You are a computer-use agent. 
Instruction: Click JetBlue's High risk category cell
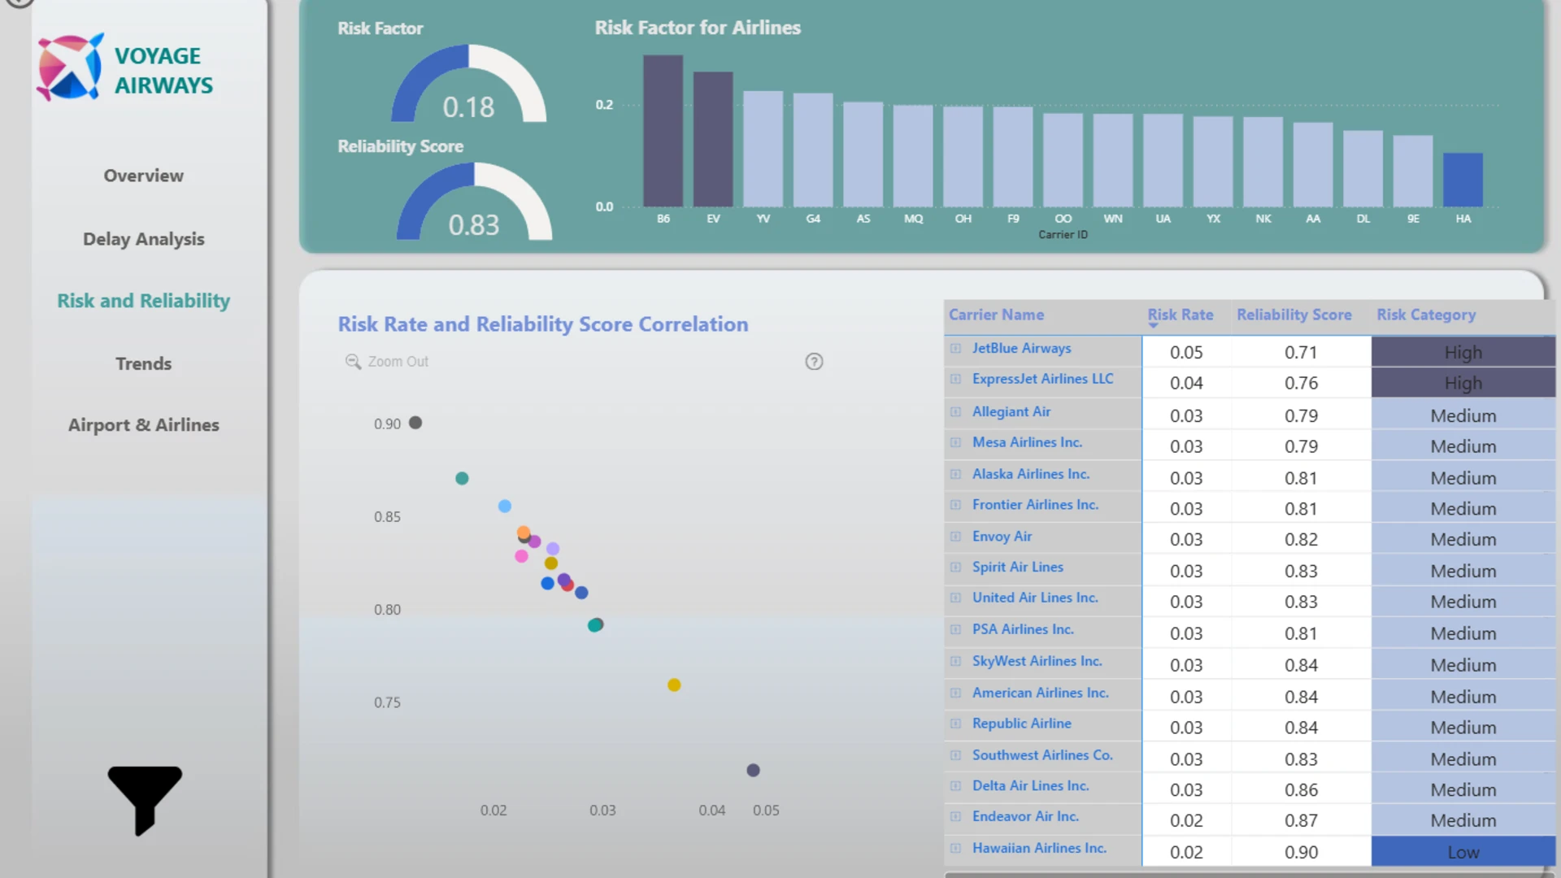(1463, 352)
